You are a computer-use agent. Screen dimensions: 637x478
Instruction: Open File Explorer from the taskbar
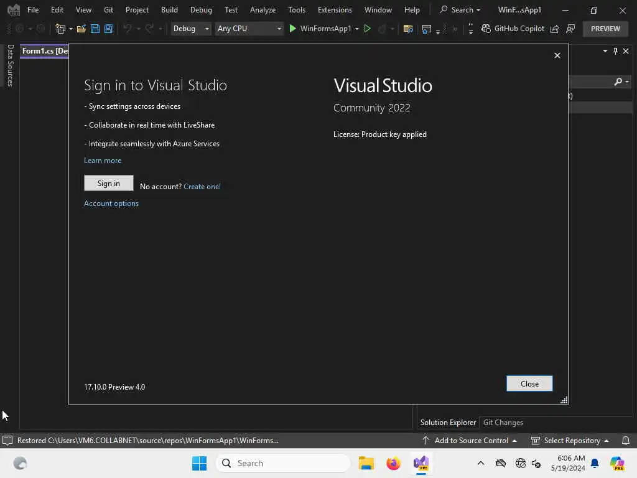pyautogui.click(x=366, y=463)
